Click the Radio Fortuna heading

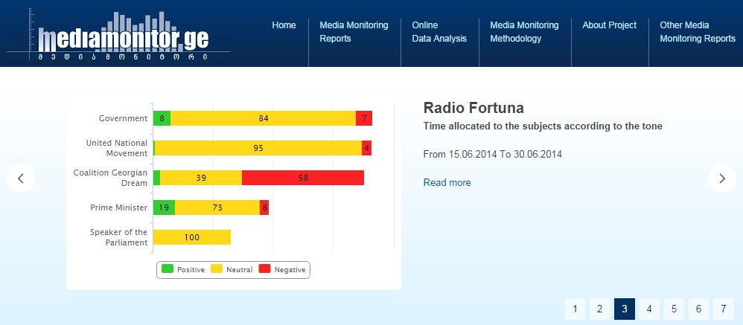(x=473, y=108)
